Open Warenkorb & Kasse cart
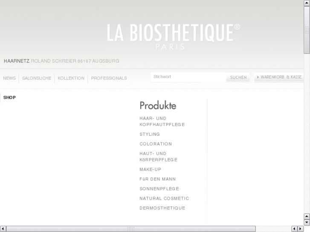Viewport: 310px width, 232px height. [x=279, y=77]
